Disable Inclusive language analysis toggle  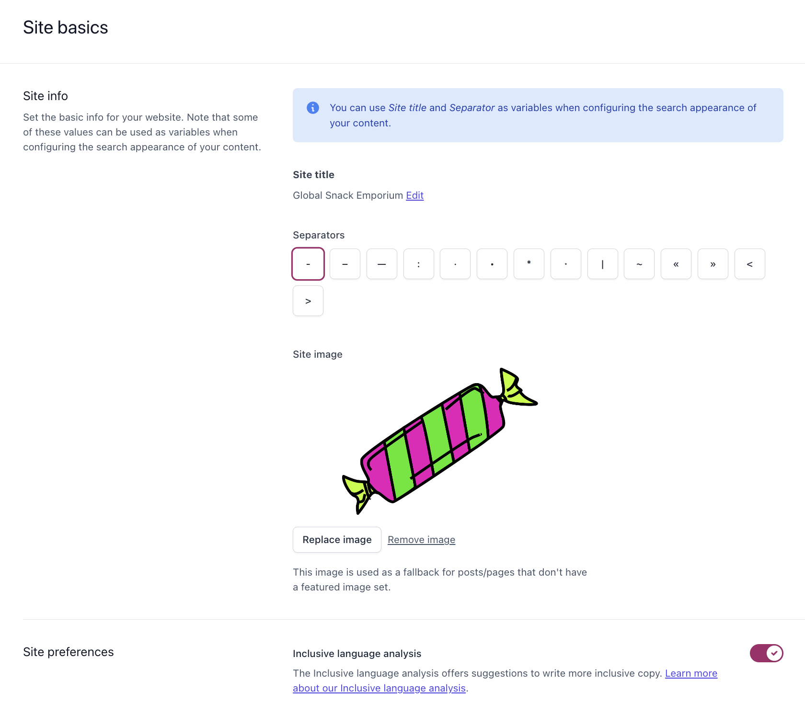tap(766, 653)
